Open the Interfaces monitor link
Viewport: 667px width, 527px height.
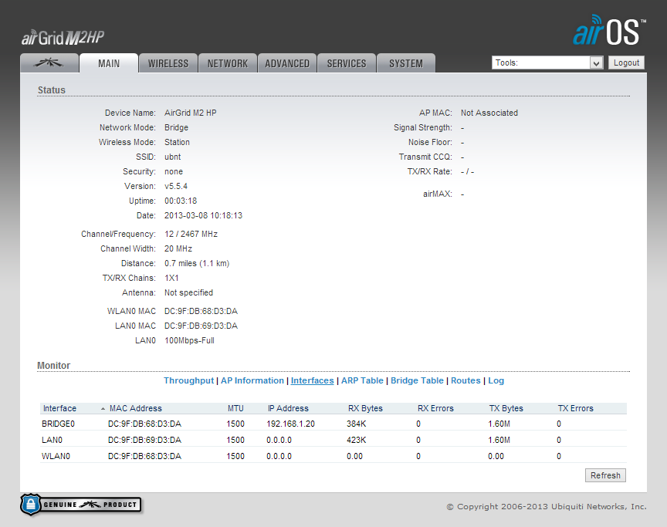click(312, 380)
